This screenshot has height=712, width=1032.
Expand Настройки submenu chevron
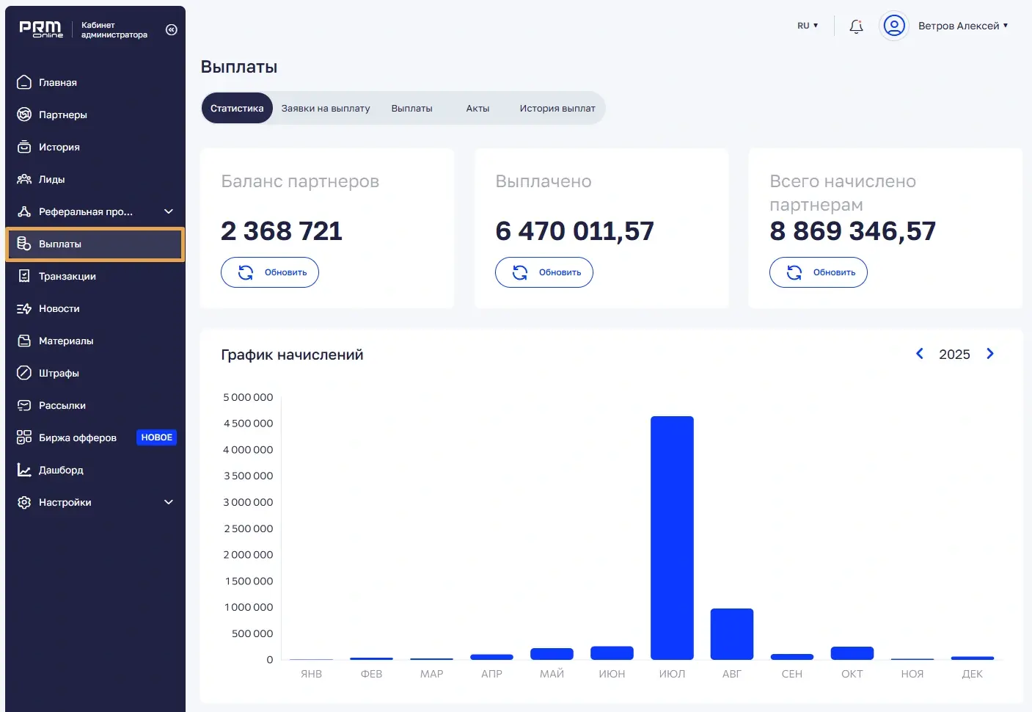point(169,502)
